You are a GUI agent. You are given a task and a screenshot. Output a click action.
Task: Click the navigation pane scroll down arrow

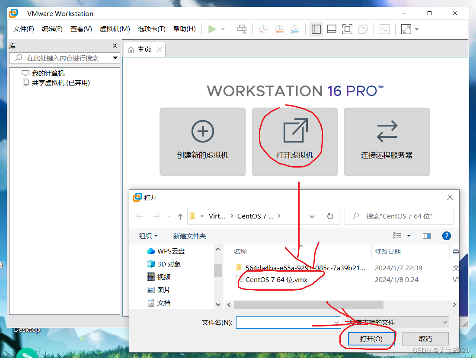[218, 304]
